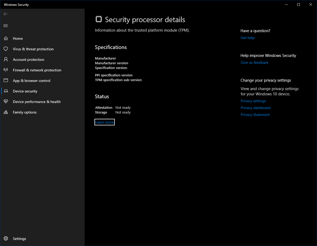This screenshot has height=246, width=317.
Task: Open the Get help link
Action: pyautogui.click(x=248, y=38)
